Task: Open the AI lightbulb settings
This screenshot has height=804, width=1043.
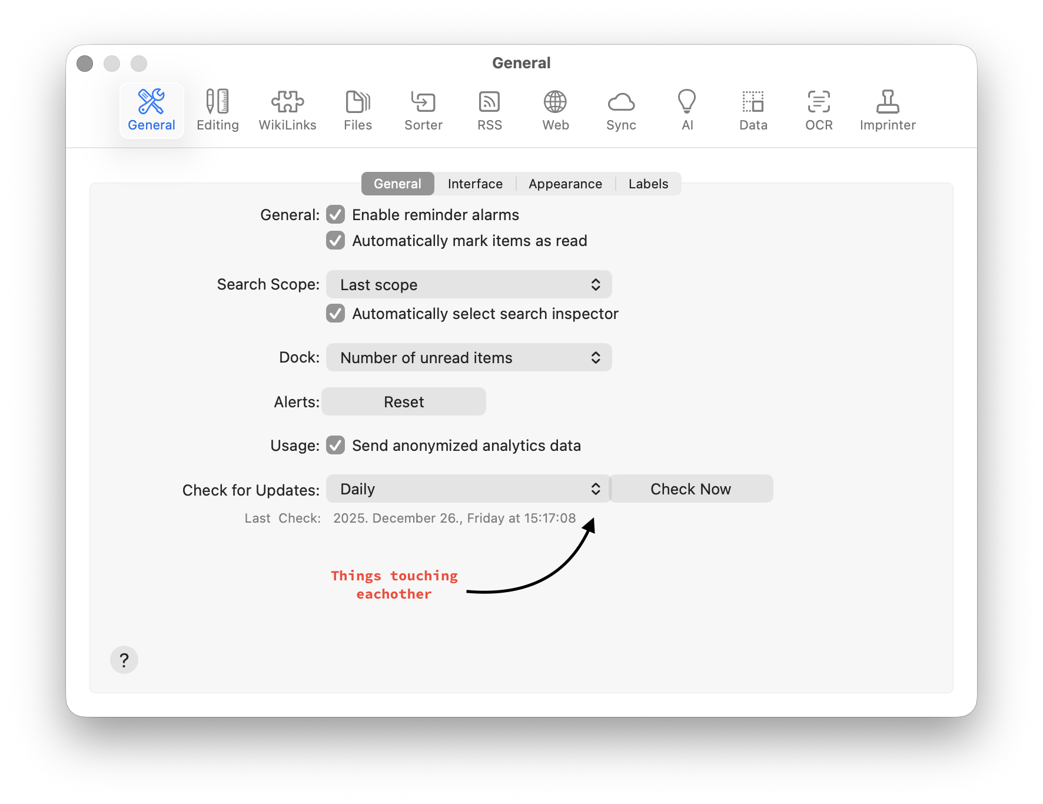Action: 687,110
